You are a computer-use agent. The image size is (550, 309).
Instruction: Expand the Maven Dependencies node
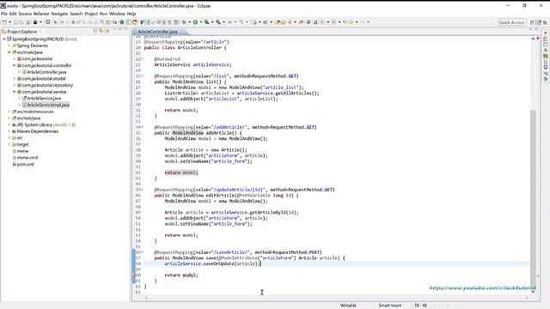[9, 131]
